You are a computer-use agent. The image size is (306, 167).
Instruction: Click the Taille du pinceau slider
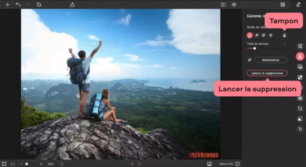267,48
